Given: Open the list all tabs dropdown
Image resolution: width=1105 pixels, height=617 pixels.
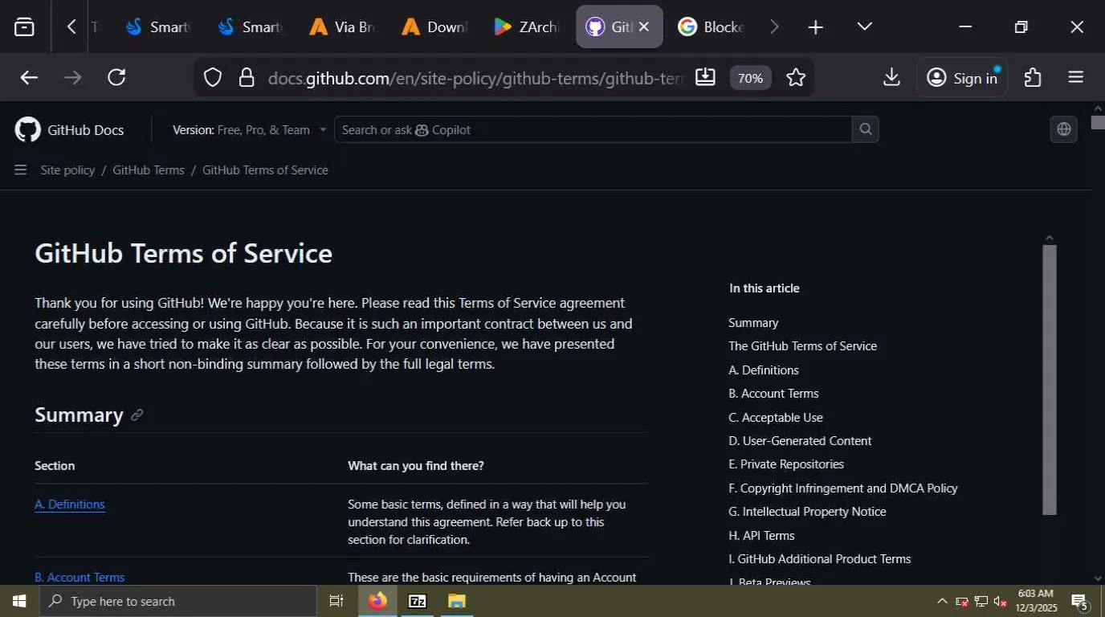Looking at the screenshot, I should [864, 27].
